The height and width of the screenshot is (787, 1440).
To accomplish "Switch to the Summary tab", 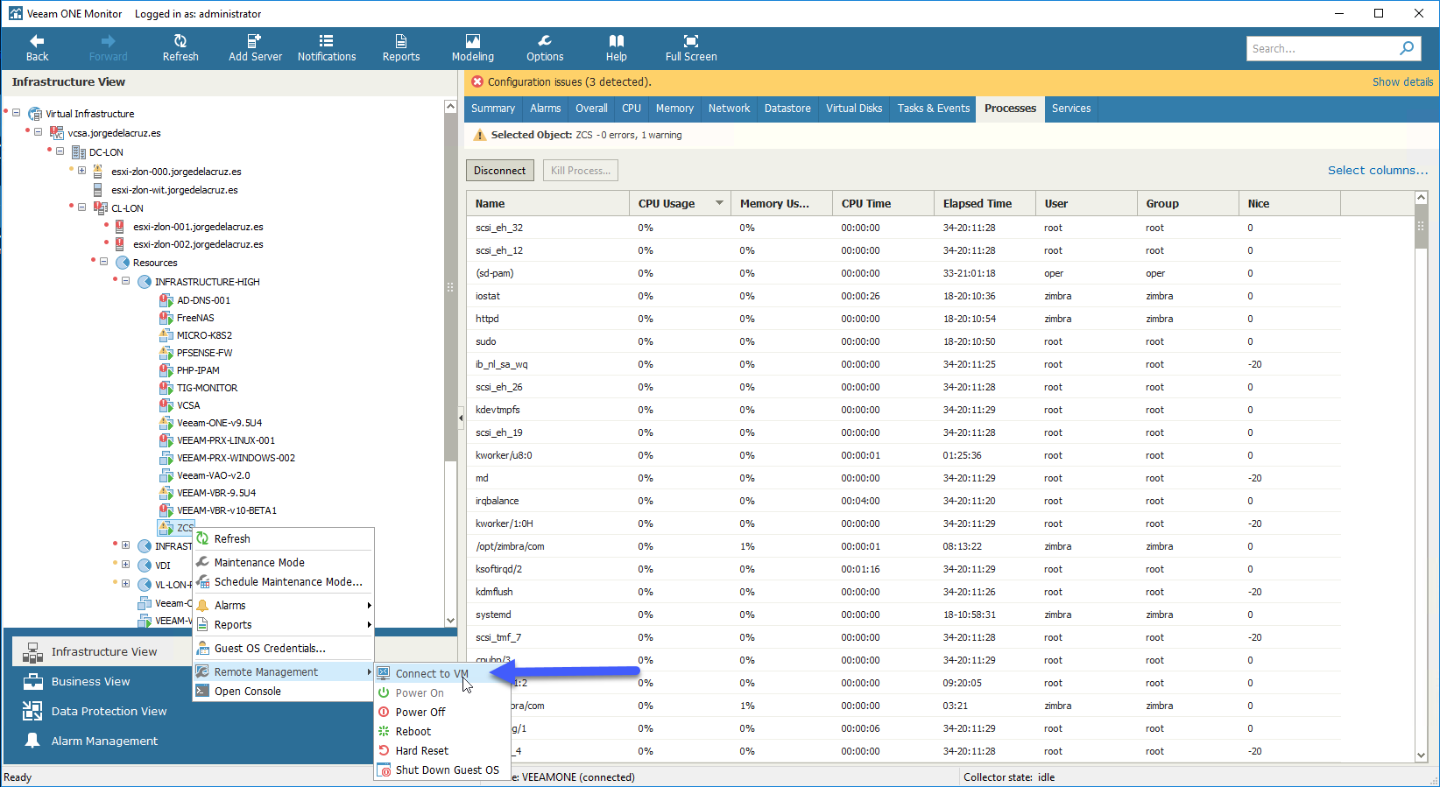I will click(x=493, y=109).
